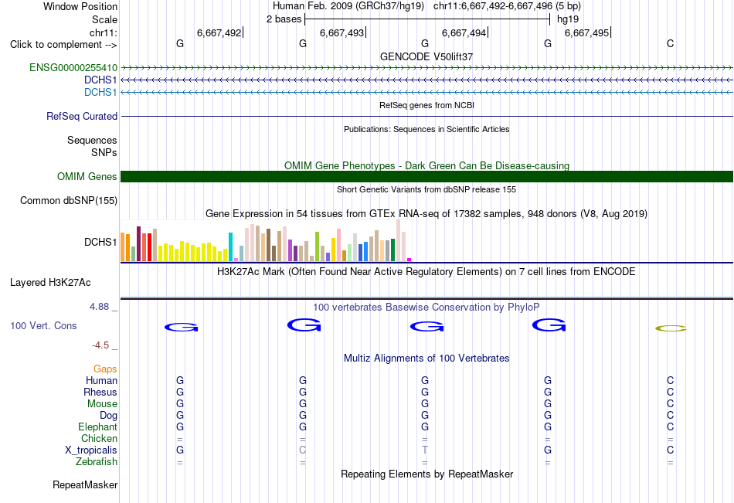The width and height of the screenshot is (734, 503).
Task: Click the Gene Expression in 54 tissues title
Action: [426, 214]
